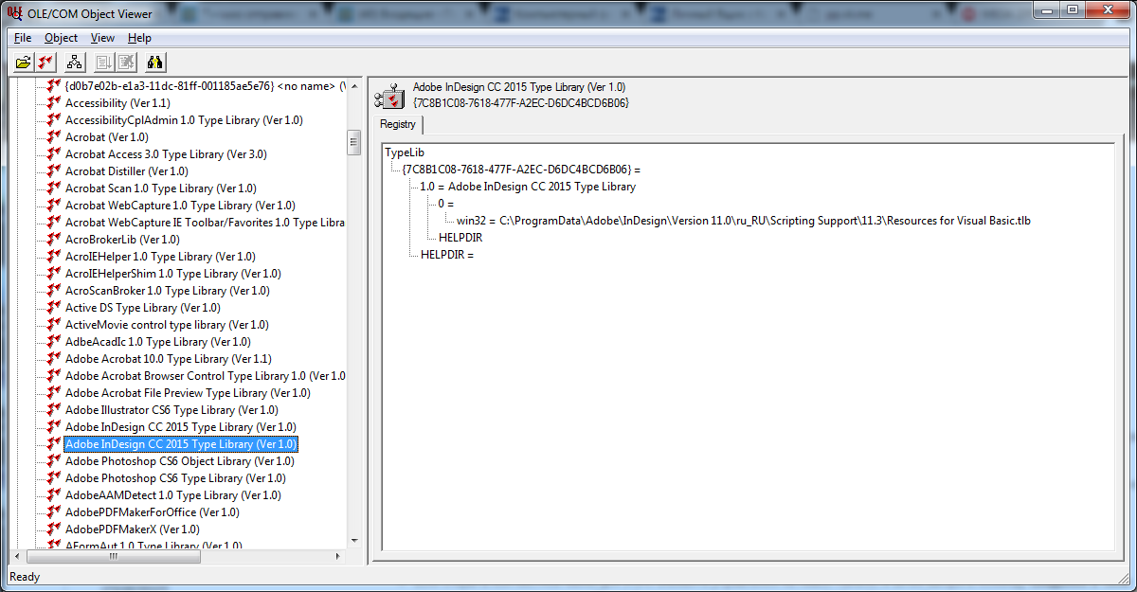
Task: Select Acrobat WebCapture 1.0 Type Library (Ver 1.0)
Action: [180, 206]
